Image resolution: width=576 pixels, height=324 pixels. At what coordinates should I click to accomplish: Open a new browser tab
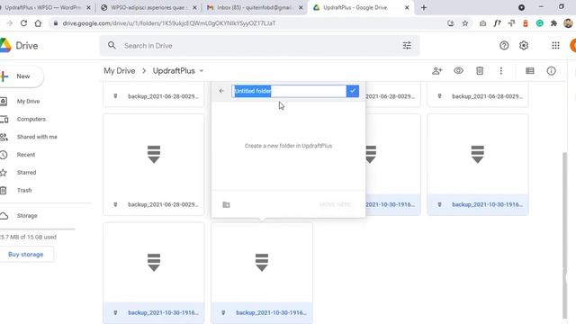point(424,7)
